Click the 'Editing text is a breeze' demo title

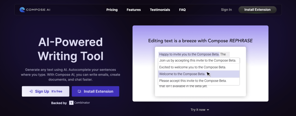[x=200, y=41]
